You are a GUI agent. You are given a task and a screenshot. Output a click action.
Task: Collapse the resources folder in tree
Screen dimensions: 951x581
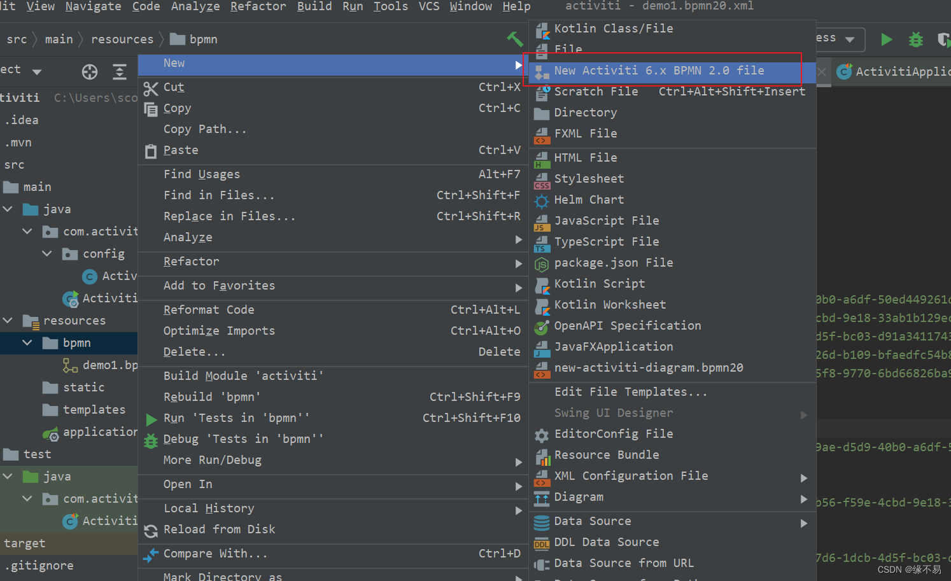point(8,321)
